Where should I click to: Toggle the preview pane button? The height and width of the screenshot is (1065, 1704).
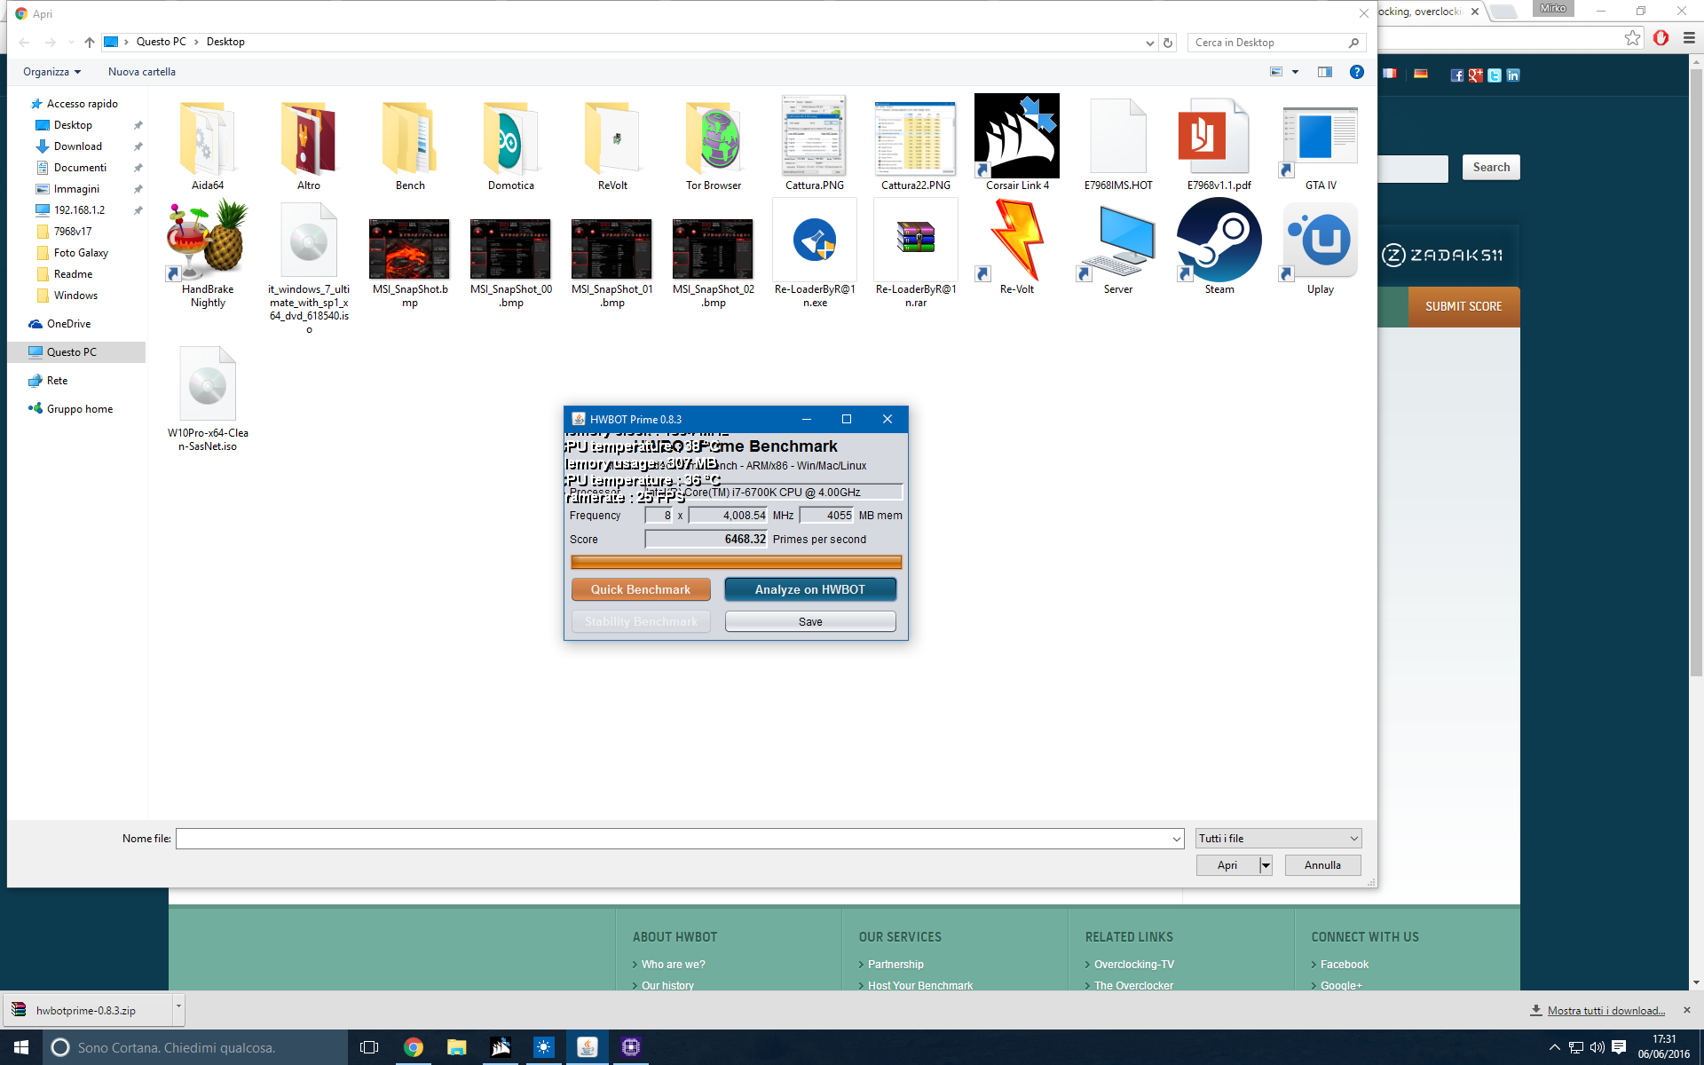click(1325, 72)
